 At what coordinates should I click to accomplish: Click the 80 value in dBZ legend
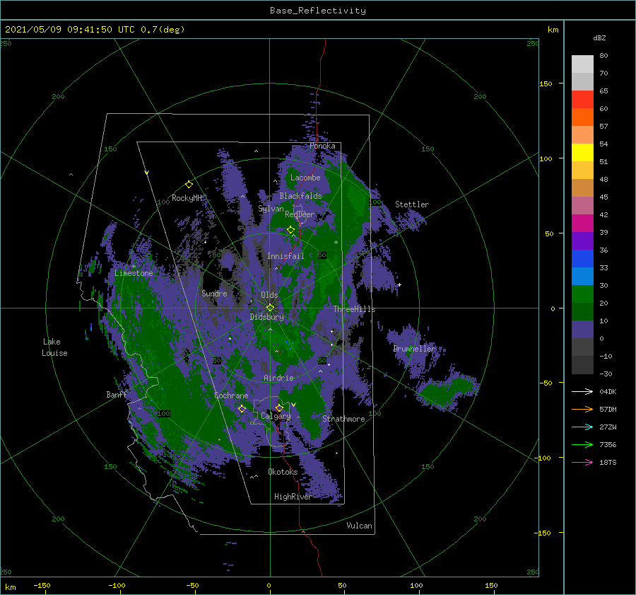tap(603, 56)
